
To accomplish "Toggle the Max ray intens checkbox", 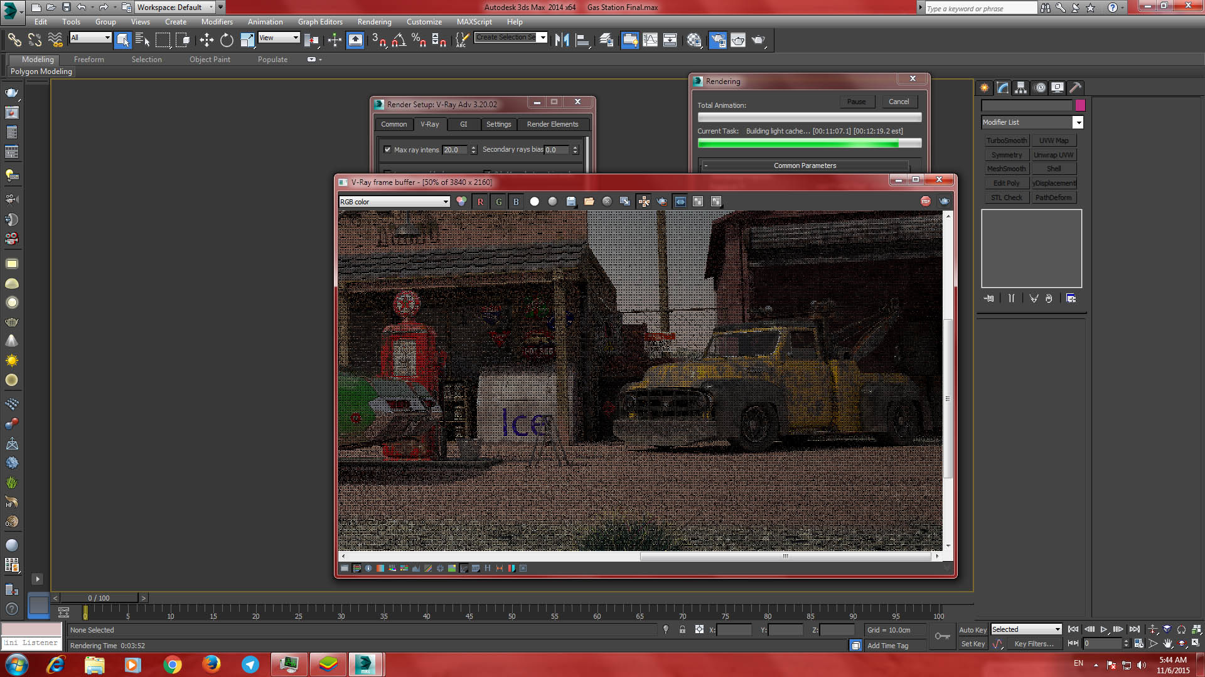I will pyautogui.click(x=387, y=149).
